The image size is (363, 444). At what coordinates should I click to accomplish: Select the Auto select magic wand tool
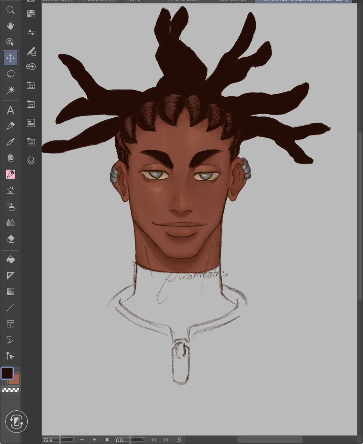[x=10, y=90]
